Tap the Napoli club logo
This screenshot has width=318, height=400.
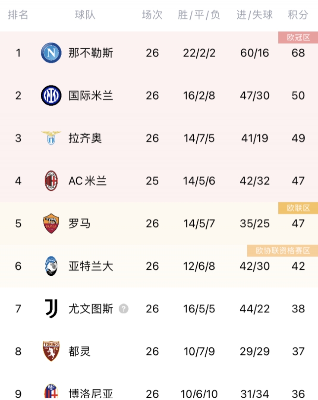(x=51, y=53)
